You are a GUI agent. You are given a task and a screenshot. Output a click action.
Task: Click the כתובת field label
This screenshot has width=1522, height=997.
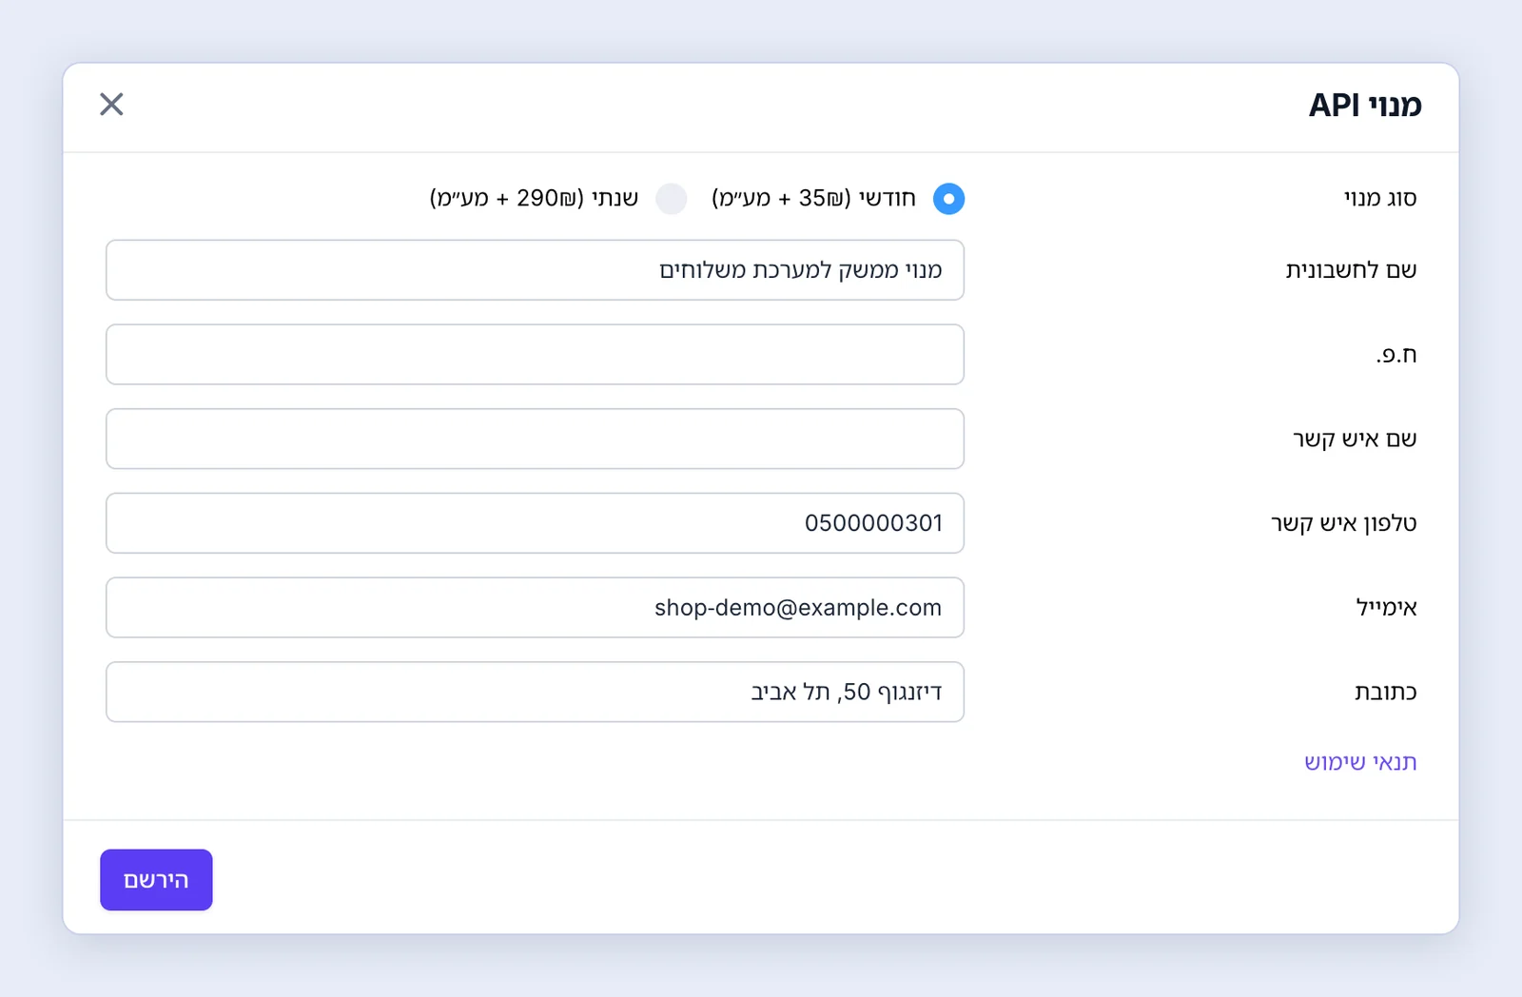coord(1385,692)
